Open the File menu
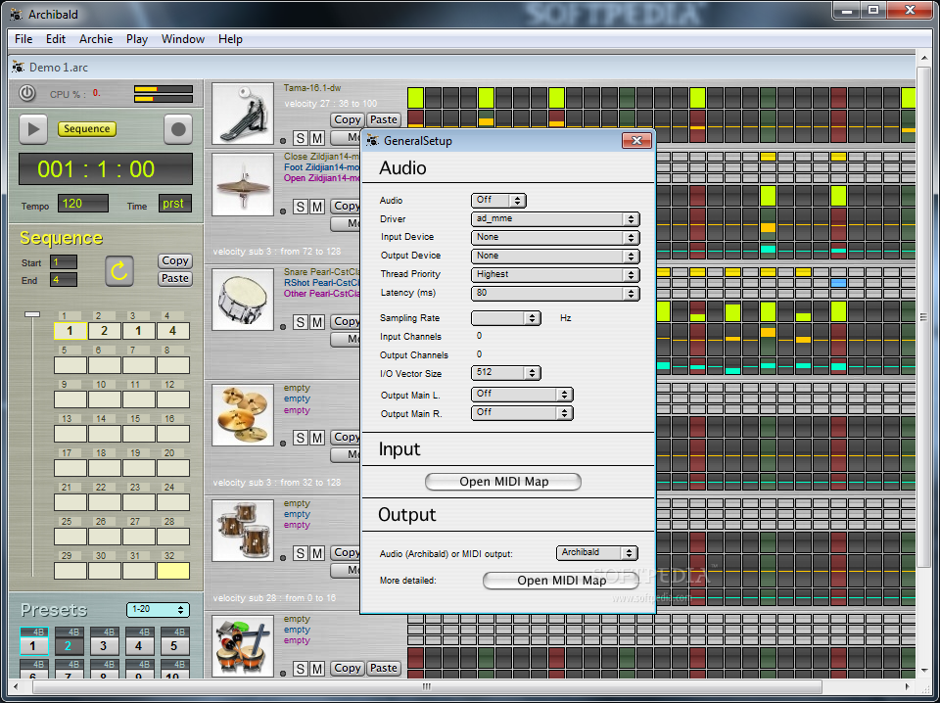Viewport: 940px width, 703px height. tap(23, 39)
